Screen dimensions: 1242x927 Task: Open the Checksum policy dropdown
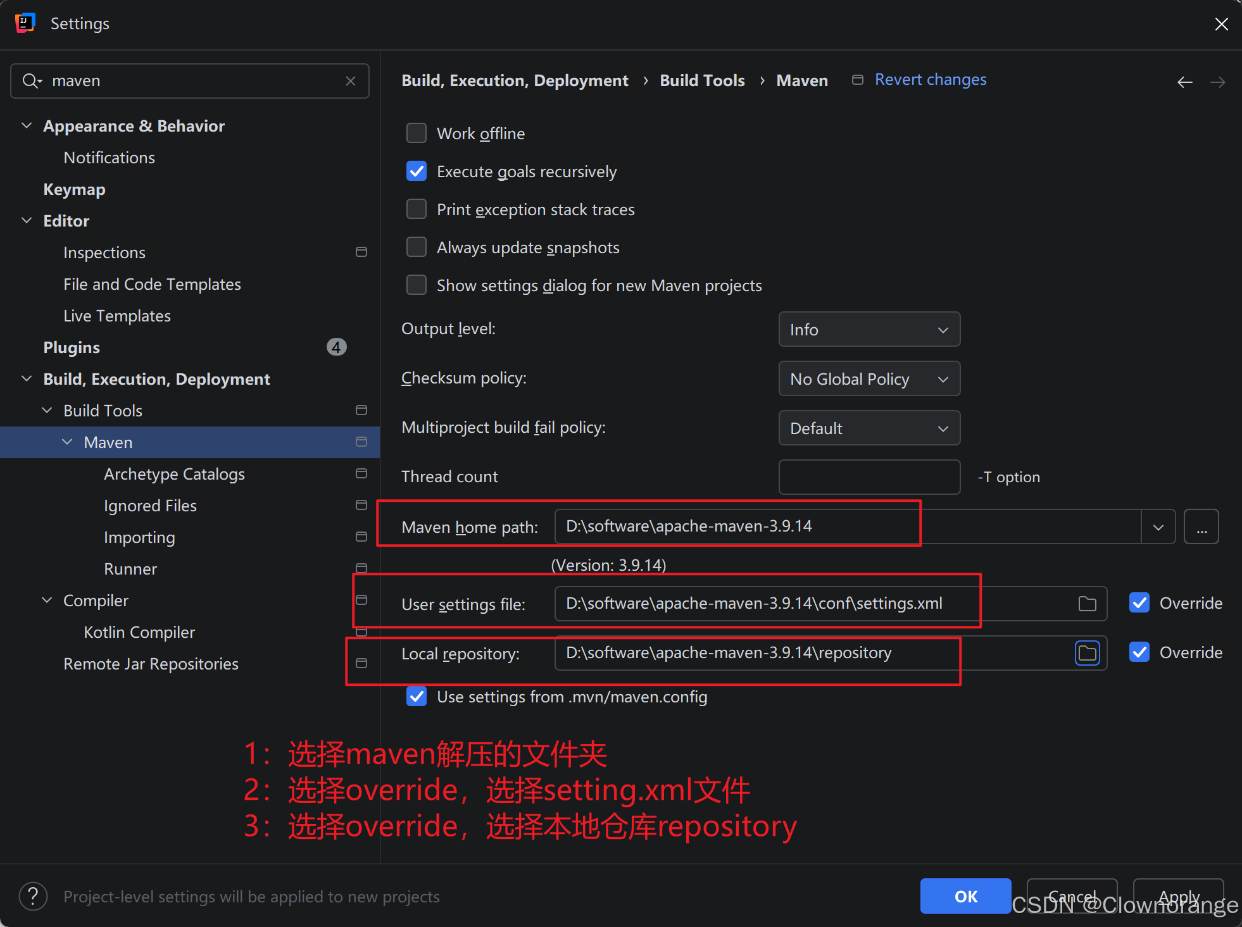click(x=869, y=379)
